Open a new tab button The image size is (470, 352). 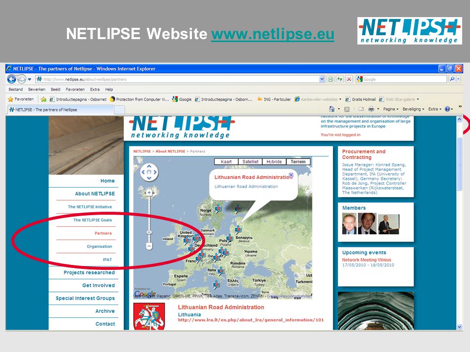[119, 110]
